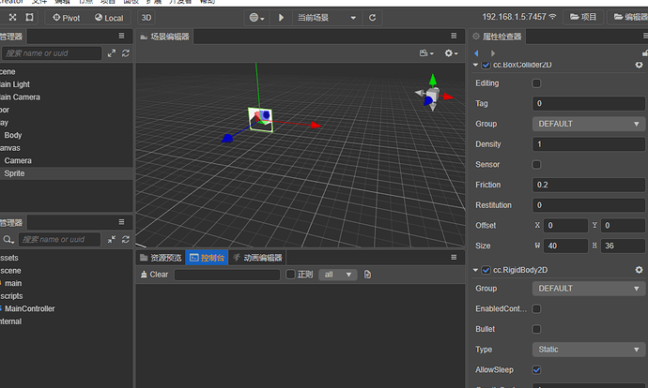Toggle the Pivot transform button

(x=66, y=18)
